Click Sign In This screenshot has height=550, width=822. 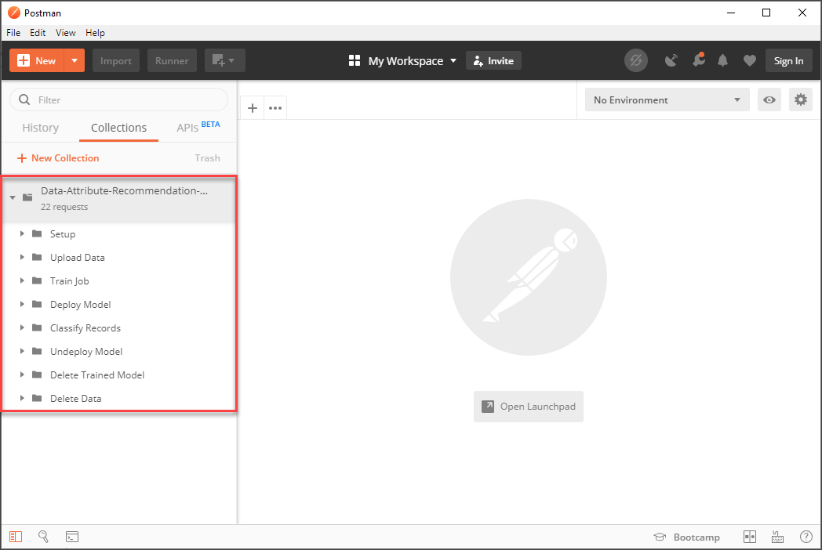pyautogui.click(x=788, y=61)
